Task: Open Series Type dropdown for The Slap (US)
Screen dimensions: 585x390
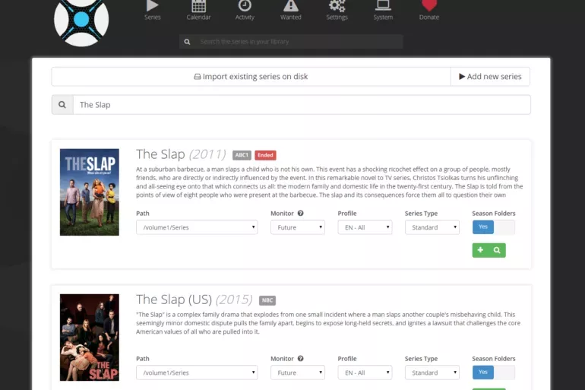Action: click(x=432, y=373)
